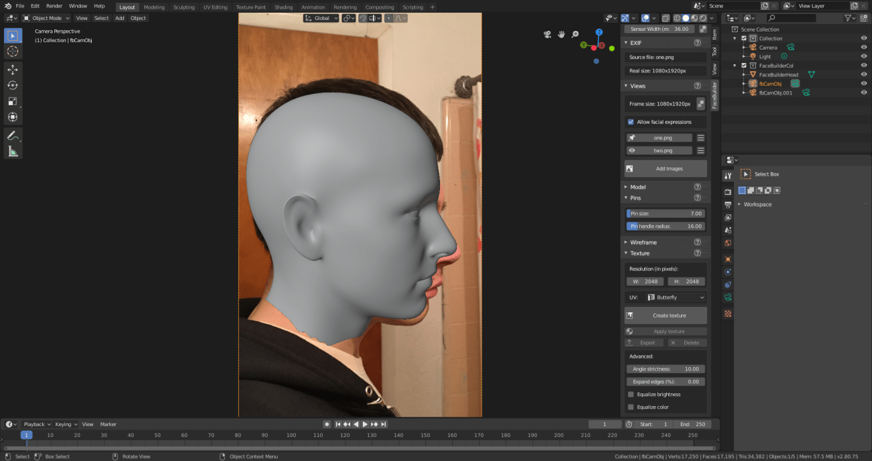The height and width of the screenshot is (461, 872).
Task: Hide the FaceBuilderHead object in outliner
Action: coord(863,74)
